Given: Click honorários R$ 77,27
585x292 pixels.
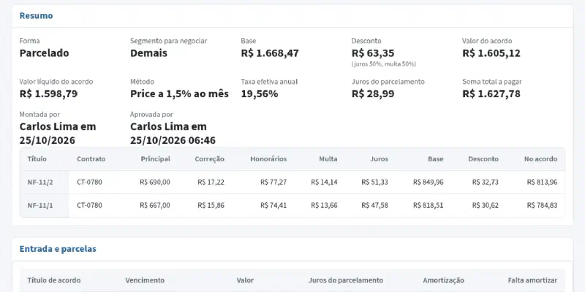Looking at the screenshot, I should point(273,182).
